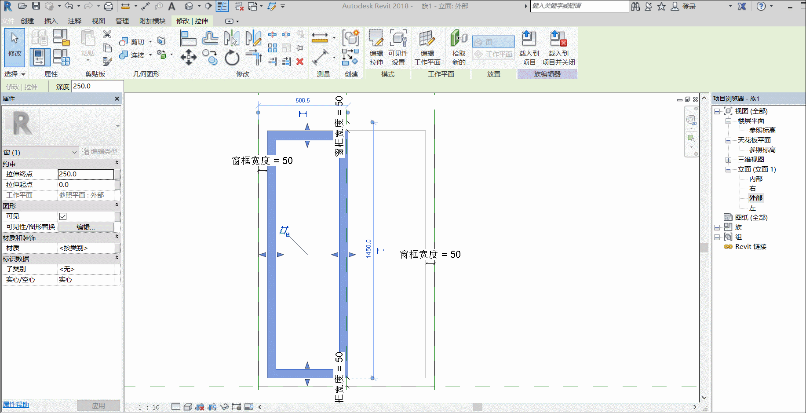Image resolution: width=806 pixels, height=413 pixels.
Task: Click 载入到项目并关闭 (Load and Close)
Action: pyautogui.click(x=558, y=48)
